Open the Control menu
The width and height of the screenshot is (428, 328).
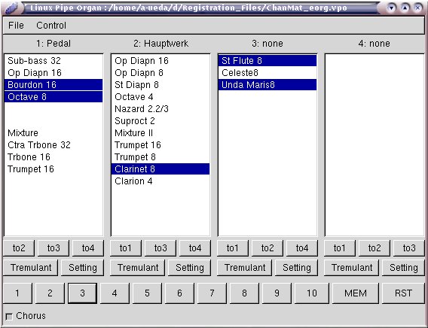[x=51, y=26]
